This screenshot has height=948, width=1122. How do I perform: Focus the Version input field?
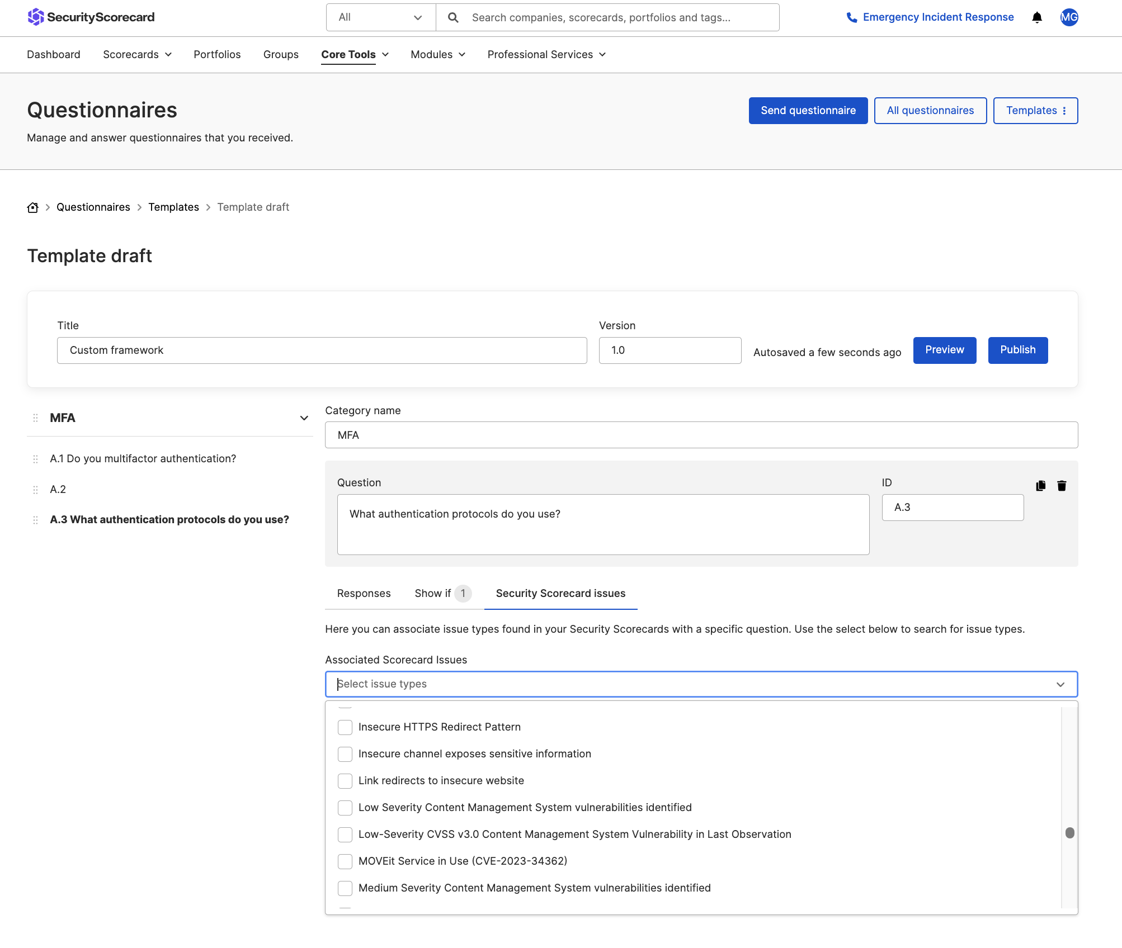click(670, 350)
